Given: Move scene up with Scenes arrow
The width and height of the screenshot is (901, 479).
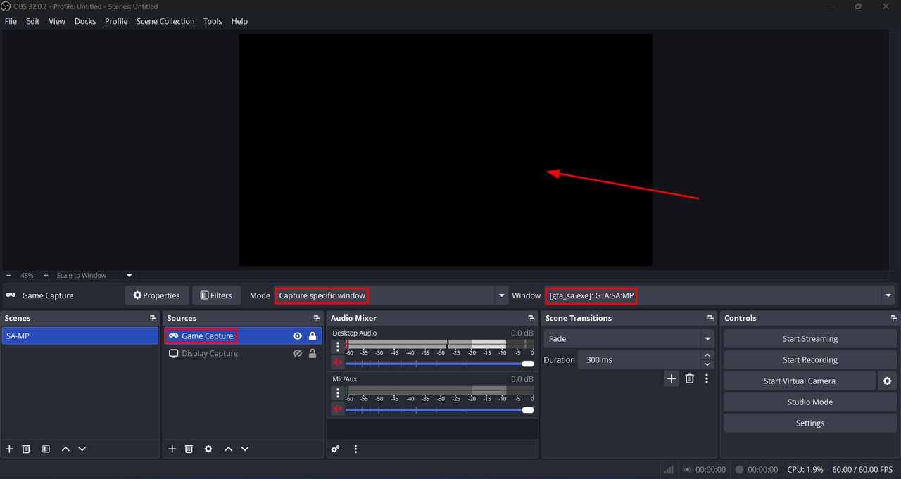Looking at the screenshot, I should (65, 449).
